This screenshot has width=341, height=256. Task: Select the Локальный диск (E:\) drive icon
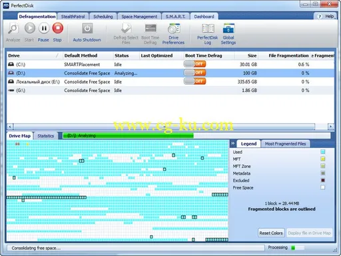click(x=11, y=81)
